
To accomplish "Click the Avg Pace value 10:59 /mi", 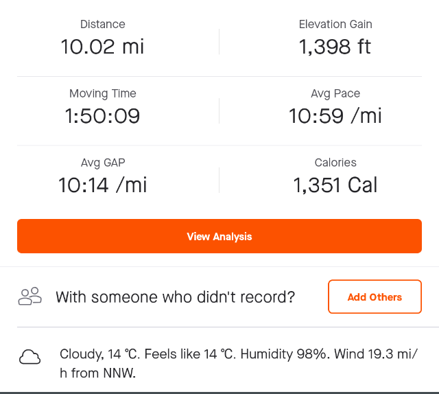I will 335,116.
